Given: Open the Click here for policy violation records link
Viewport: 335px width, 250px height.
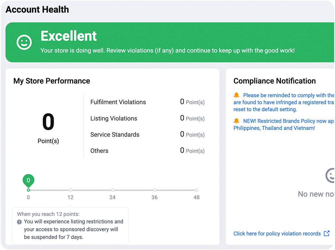Looking at the screenshot, I should click(277, 234).
